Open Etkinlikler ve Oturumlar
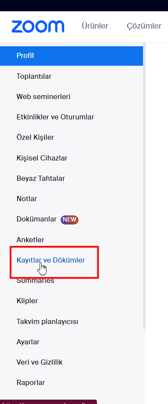168x404 pixels. pos(55,117)
